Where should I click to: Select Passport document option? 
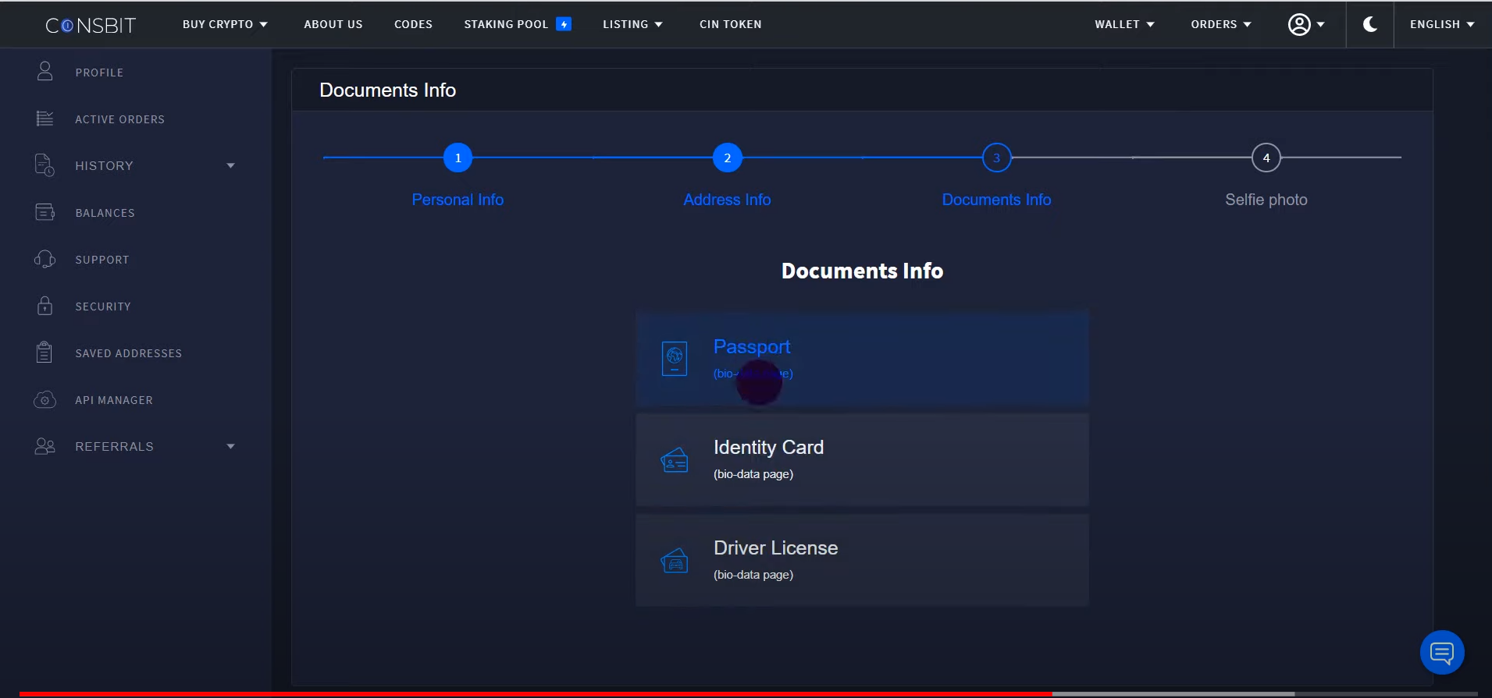pyautogui.click(x=862, y=358)
